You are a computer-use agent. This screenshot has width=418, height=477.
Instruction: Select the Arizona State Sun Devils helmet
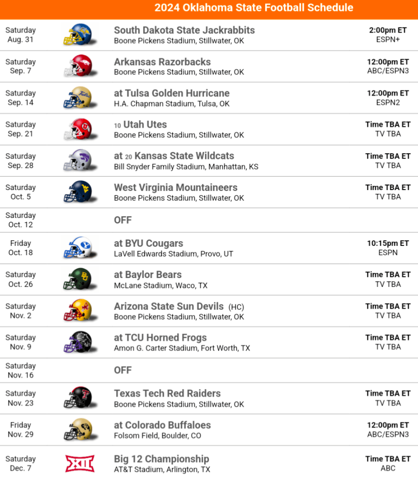click(78, 311)
